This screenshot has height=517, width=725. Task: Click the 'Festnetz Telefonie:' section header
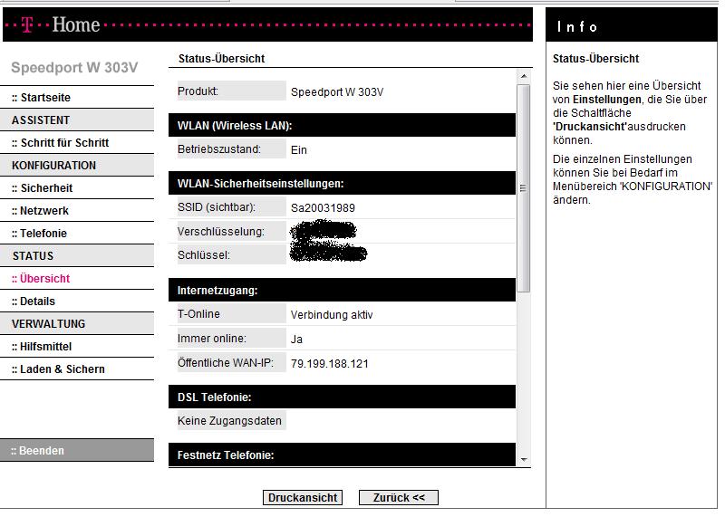343,455
